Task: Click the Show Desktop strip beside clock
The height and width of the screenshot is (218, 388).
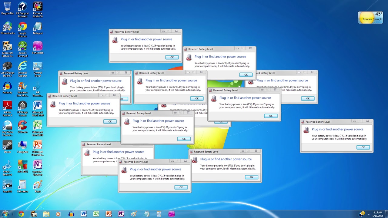Action: pyautogui.click(x=386, y=214)
